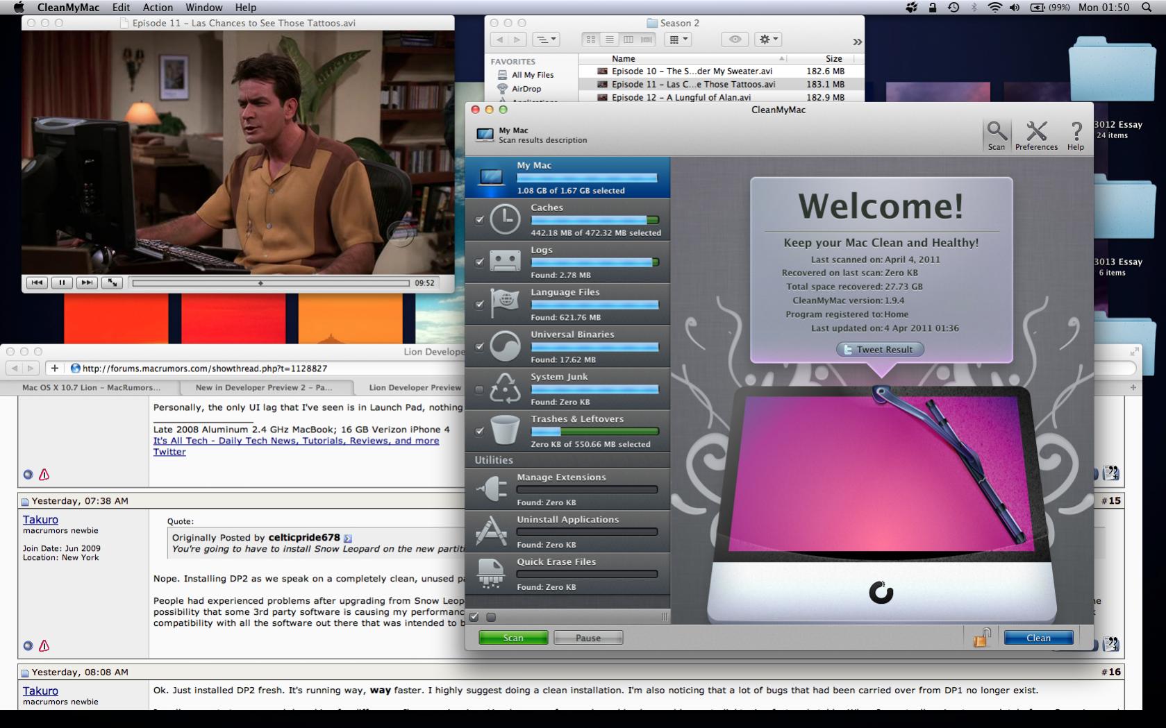The image size is (1166, 728).
Task: Open the Help menu in the menu bar
Action: pyautogui.click(x=246, y=8)
